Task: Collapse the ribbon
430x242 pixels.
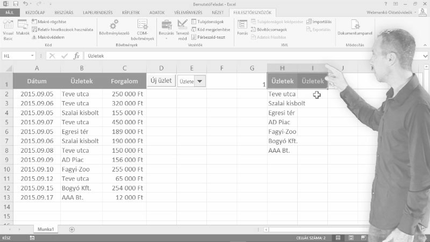Action: tap(425, 45)
